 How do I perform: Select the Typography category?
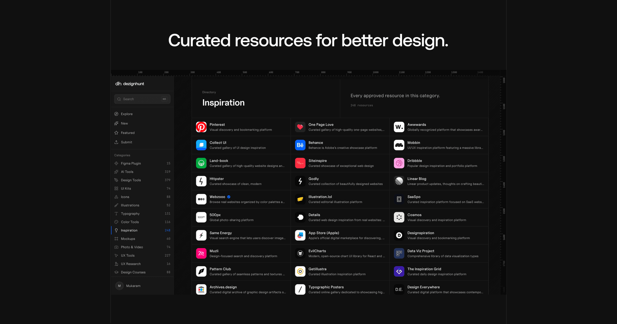tap(142, 213)
